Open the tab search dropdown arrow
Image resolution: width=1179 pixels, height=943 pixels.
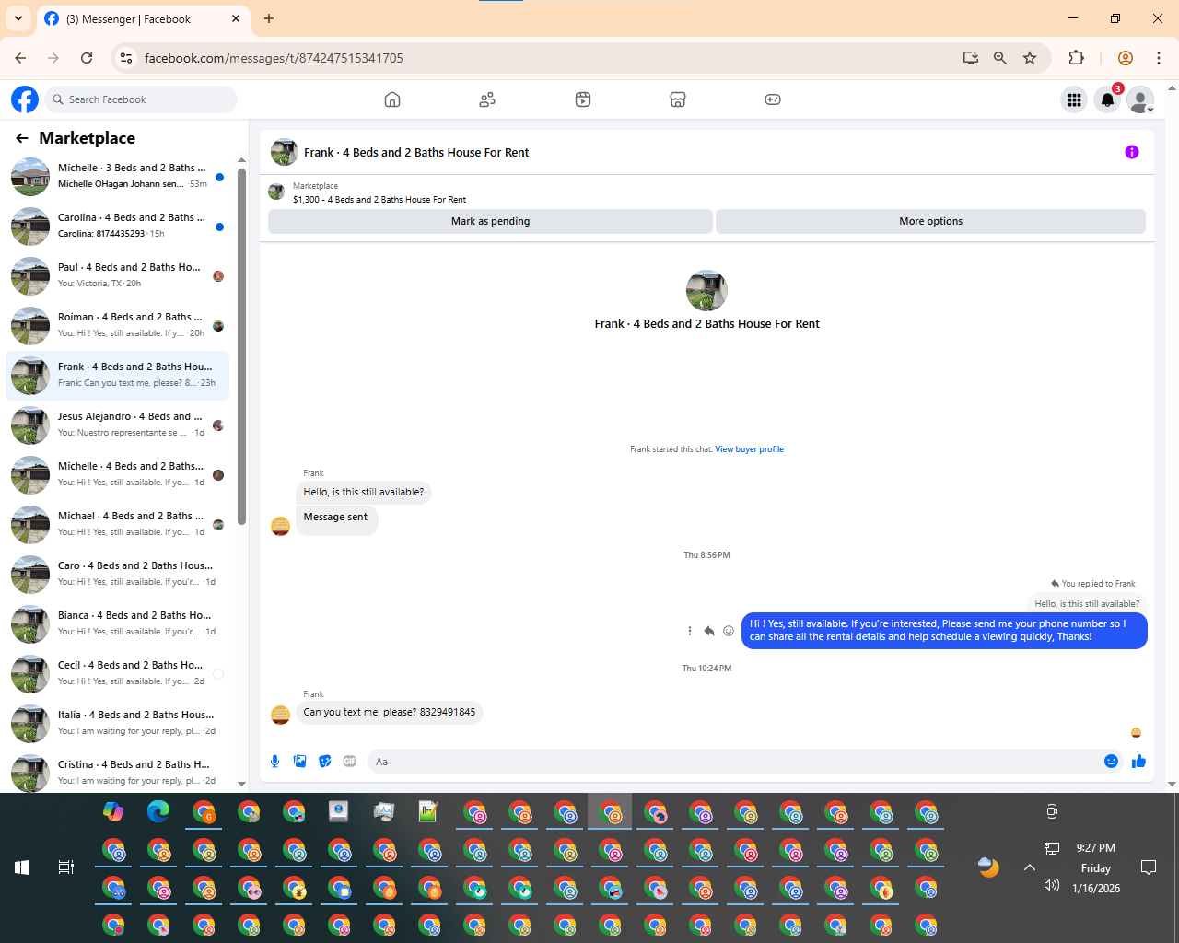click(x=18, y=18)
